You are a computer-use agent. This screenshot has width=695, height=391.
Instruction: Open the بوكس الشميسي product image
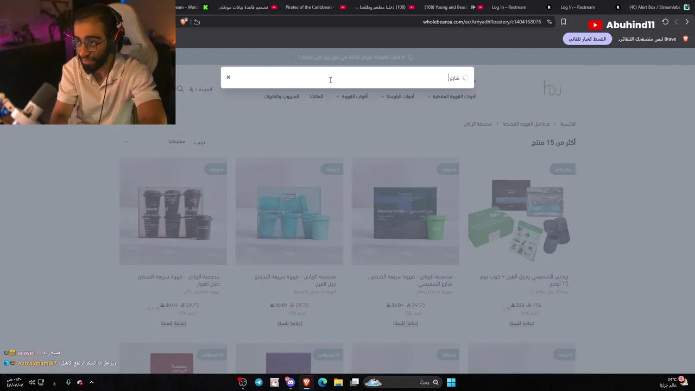point(522,211)
